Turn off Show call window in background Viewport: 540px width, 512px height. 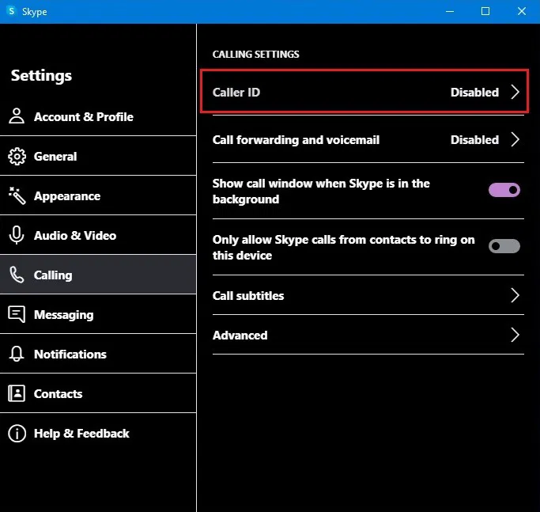click(x=504, y=190)
